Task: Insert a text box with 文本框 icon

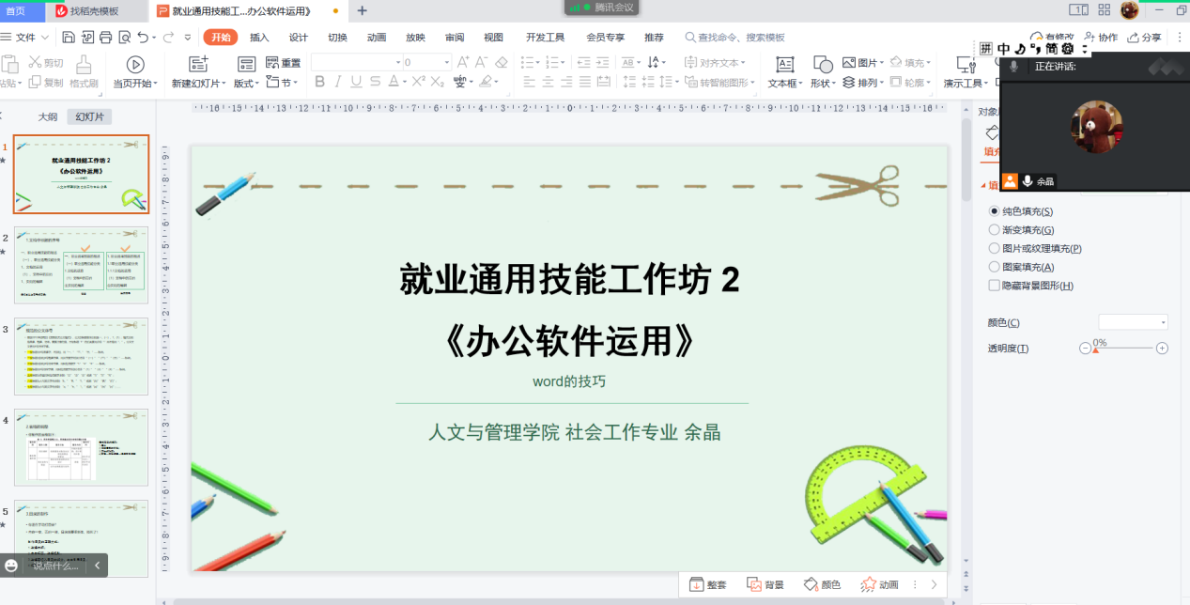Action: point(784,64)
